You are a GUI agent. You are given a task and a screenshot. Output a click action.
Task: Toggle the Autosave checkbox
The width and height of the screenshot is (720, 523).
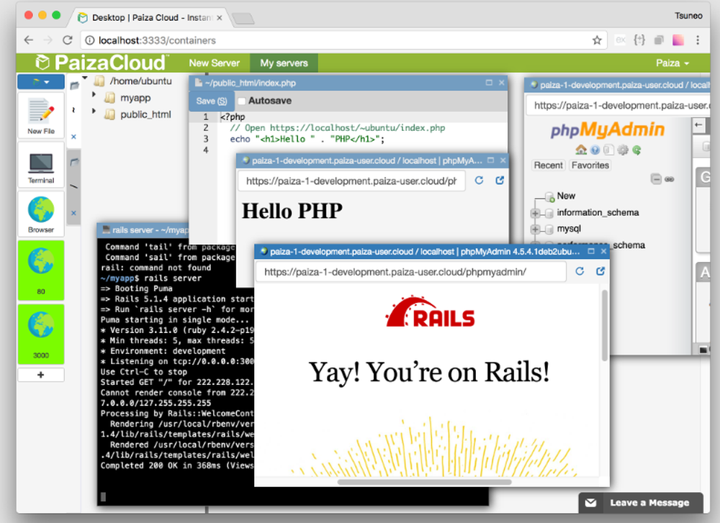click(x=241, y=101)
